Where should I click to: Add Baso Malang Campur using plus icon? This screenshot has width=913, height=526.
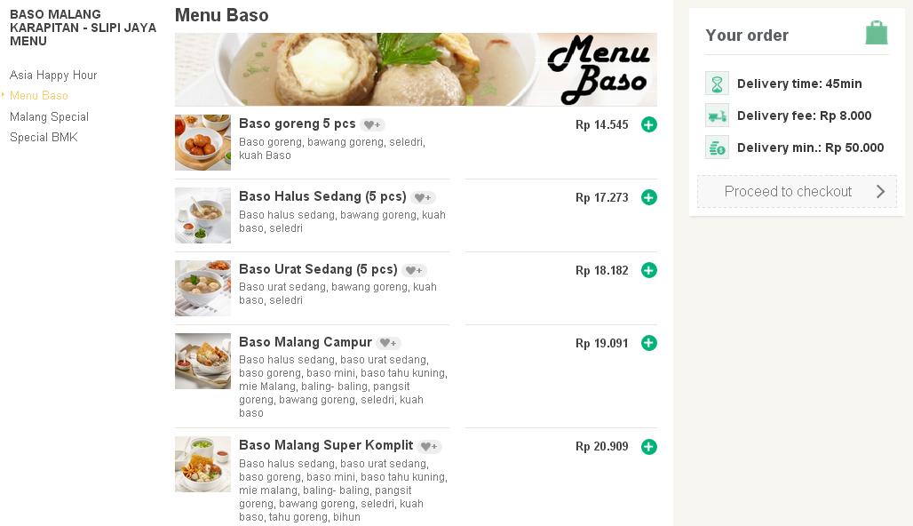pyautogui.click(x=649, y=343)
